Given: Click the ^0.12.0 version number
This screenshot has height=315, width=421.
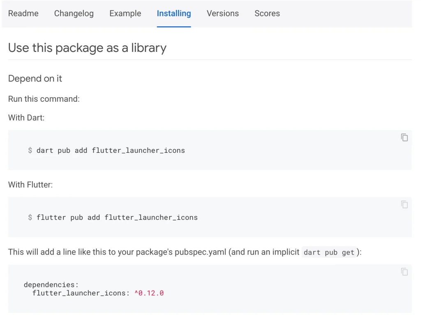Looking at the screenshot, I should [149, 293].
